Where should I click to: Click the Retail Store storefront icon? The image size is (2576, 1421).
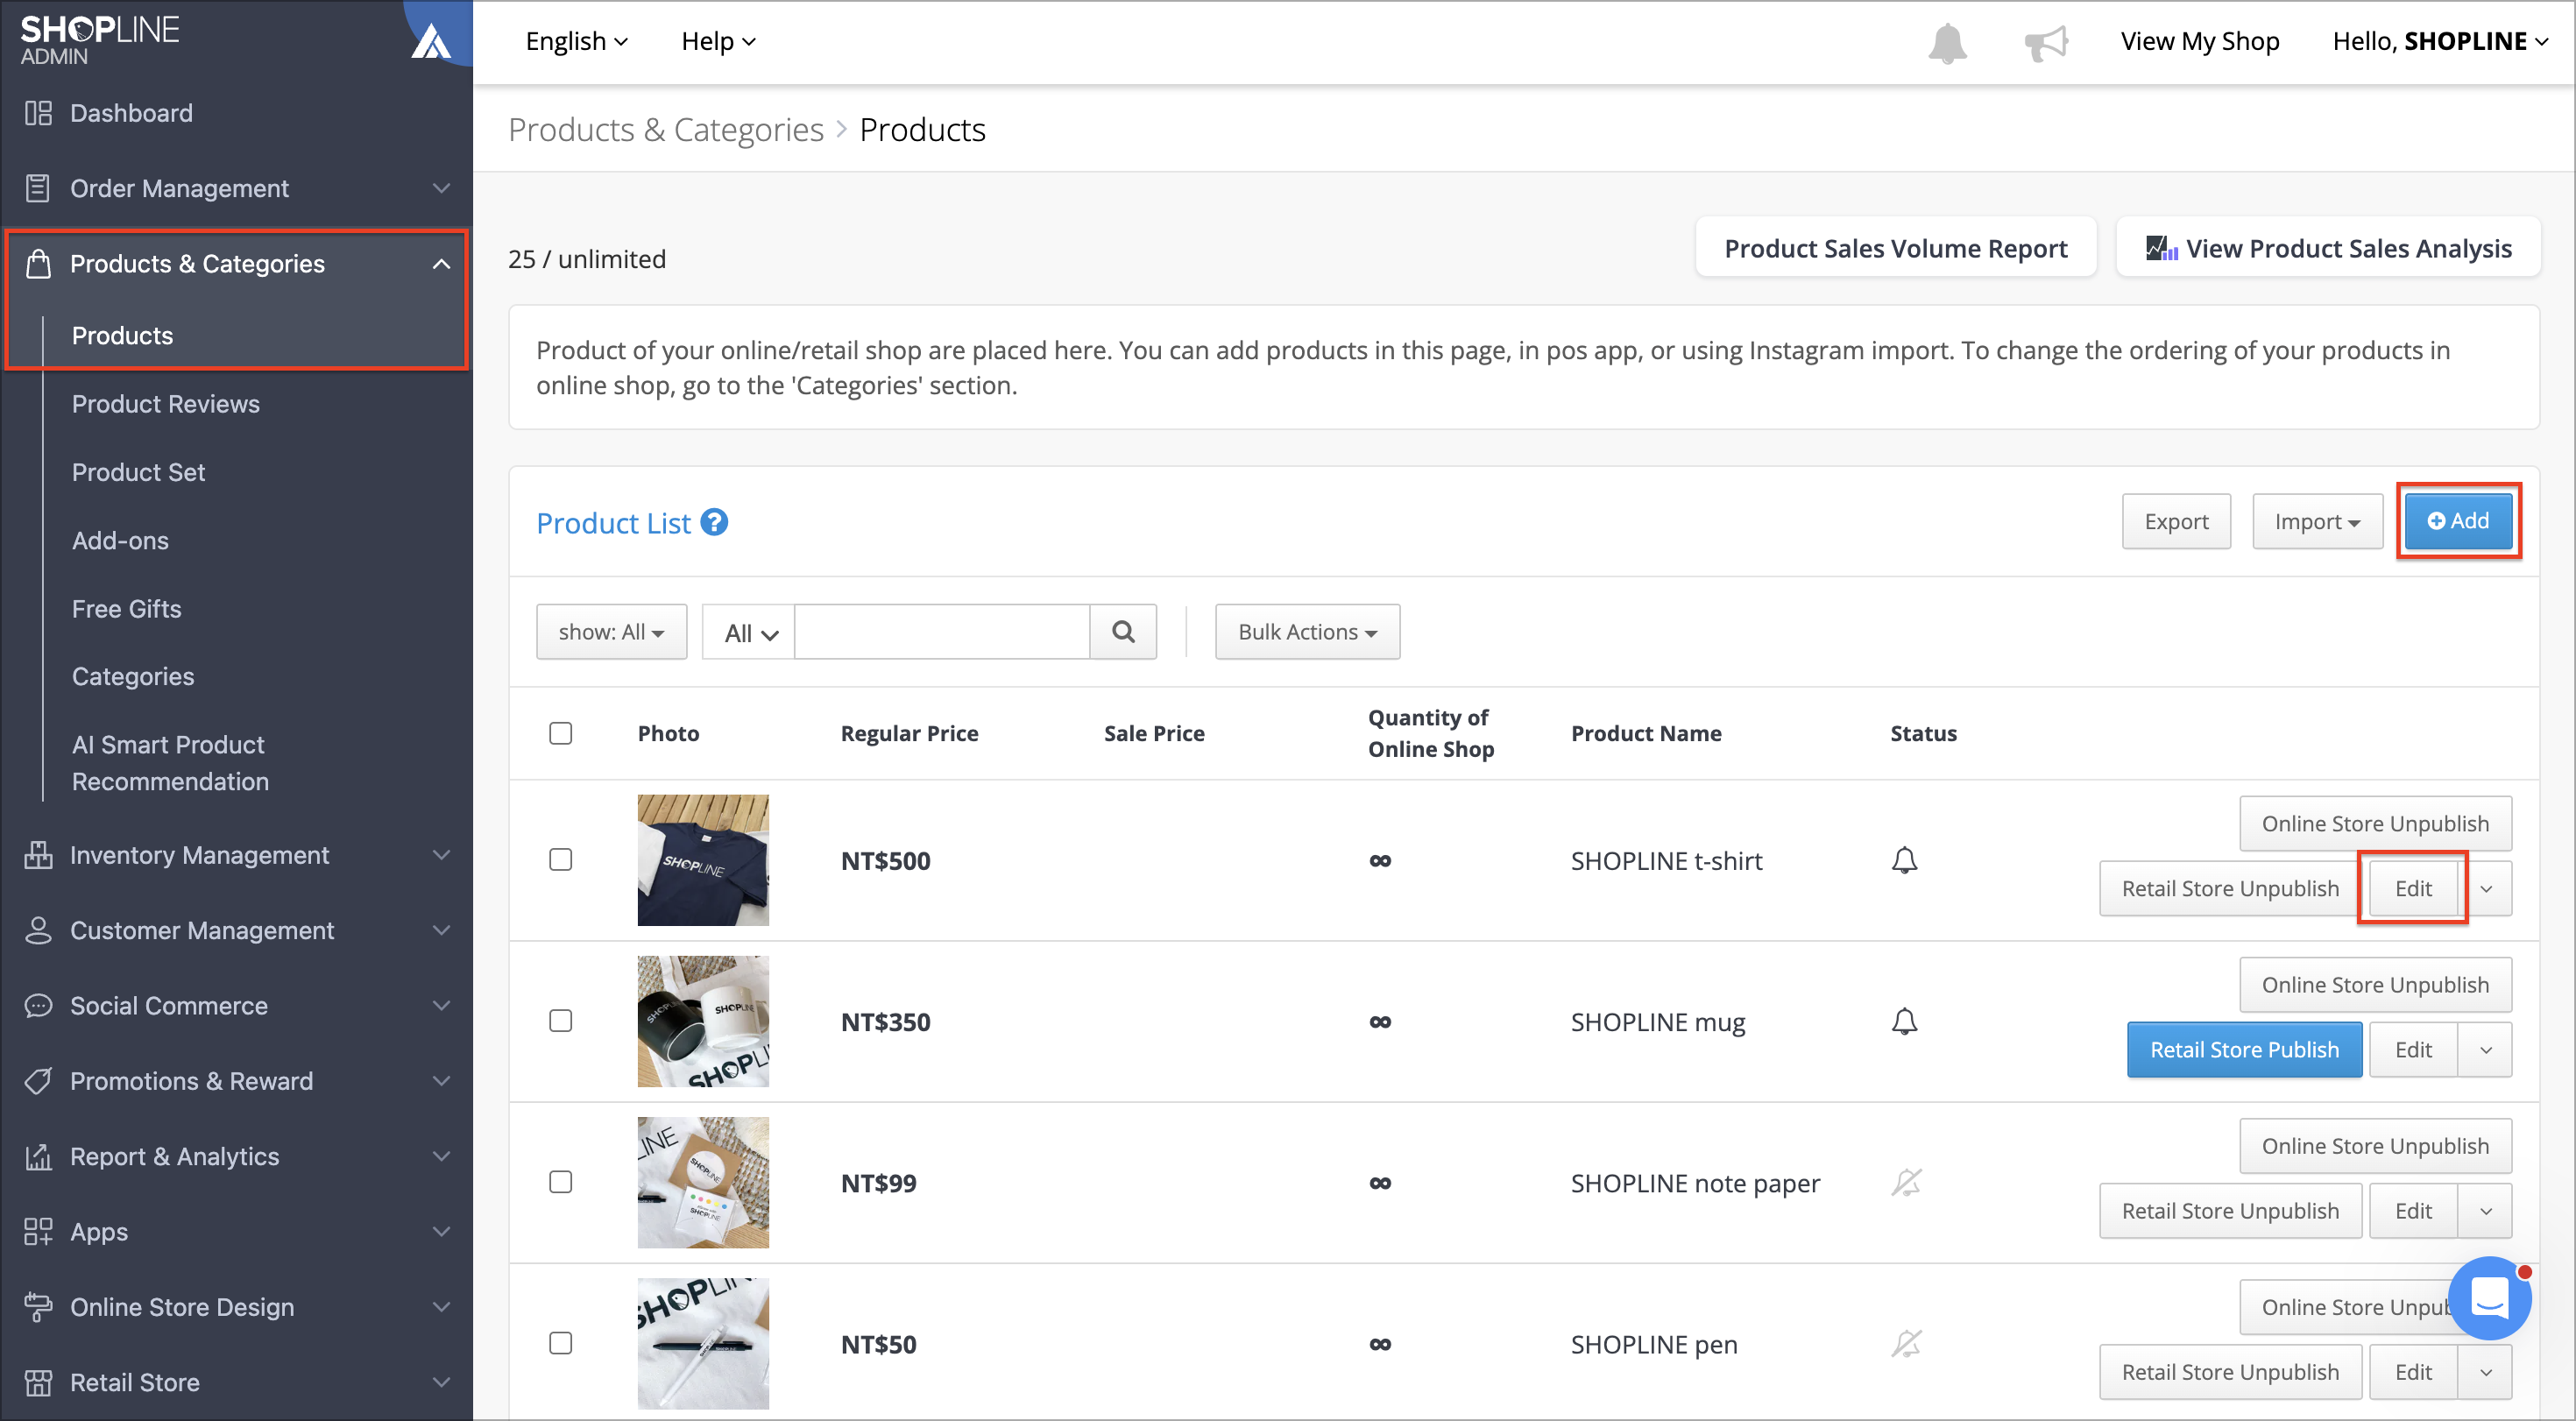pos(38,1382)
